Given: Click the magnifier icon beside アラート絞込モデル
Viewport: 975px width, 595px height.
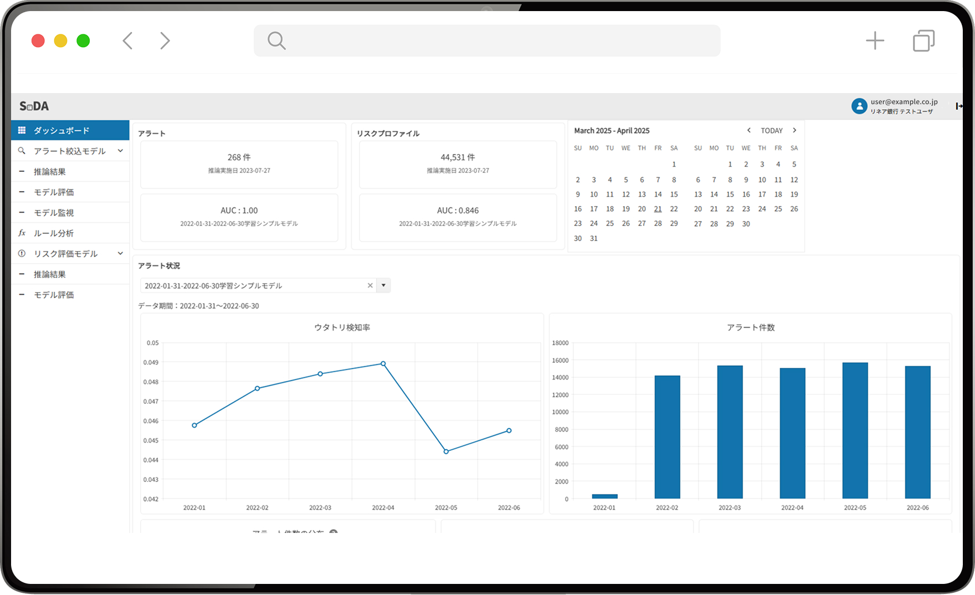Looking at the screenshot, I should [22, 151].
